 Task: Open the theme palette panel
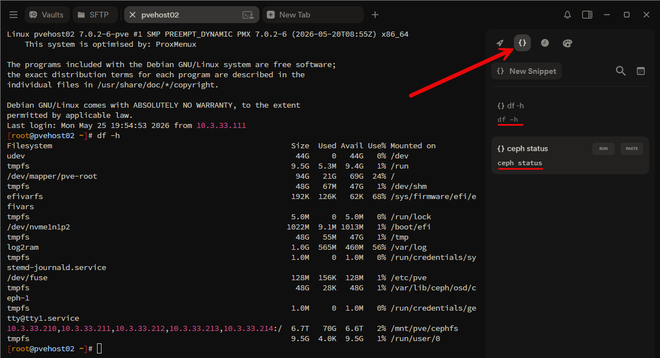tap(567, 43)
